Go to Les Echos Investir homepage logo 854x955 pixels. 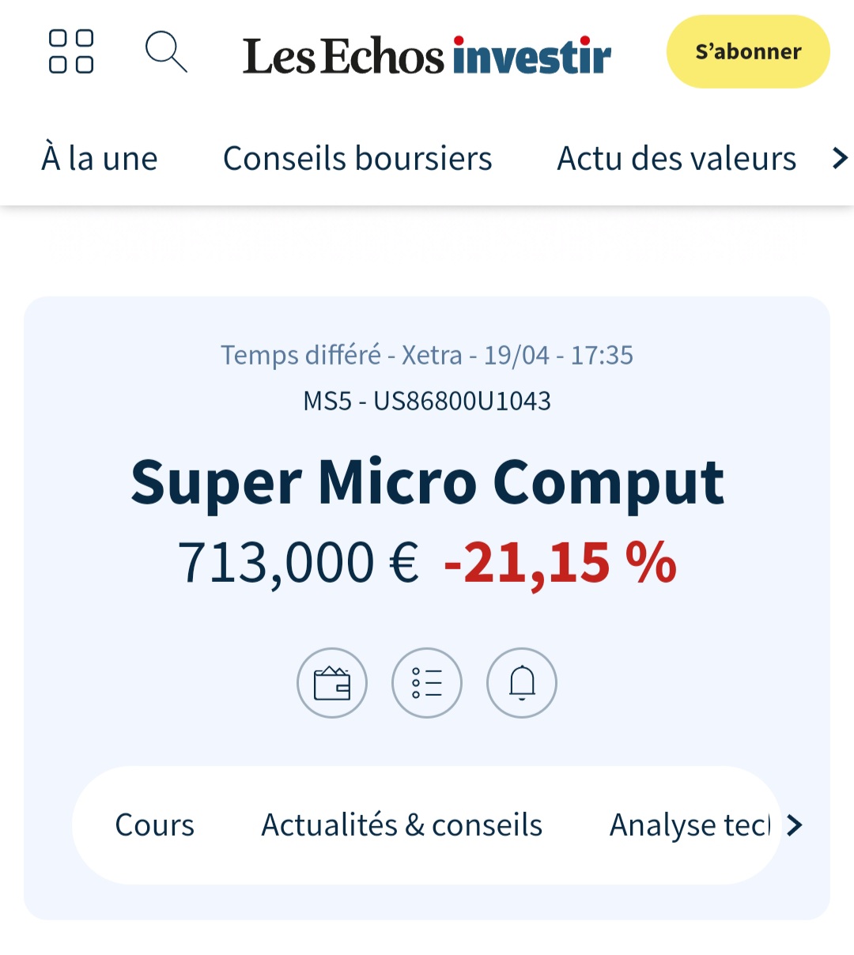point(427,55)
